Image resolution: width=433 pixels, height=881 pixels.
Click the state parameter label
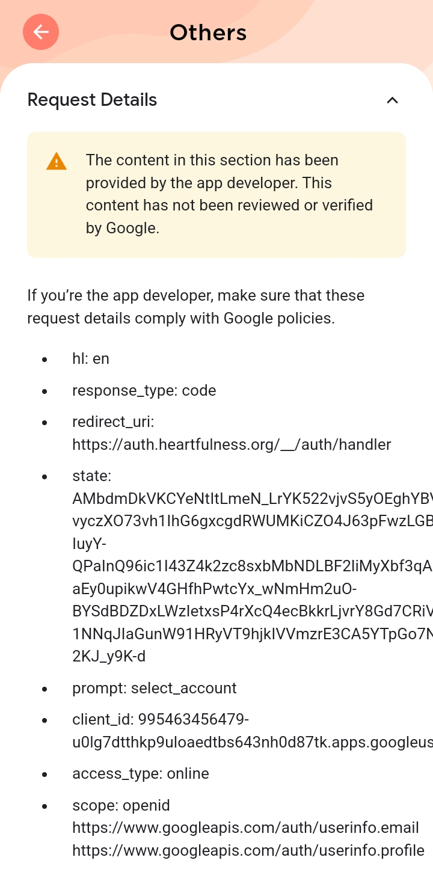91,476
